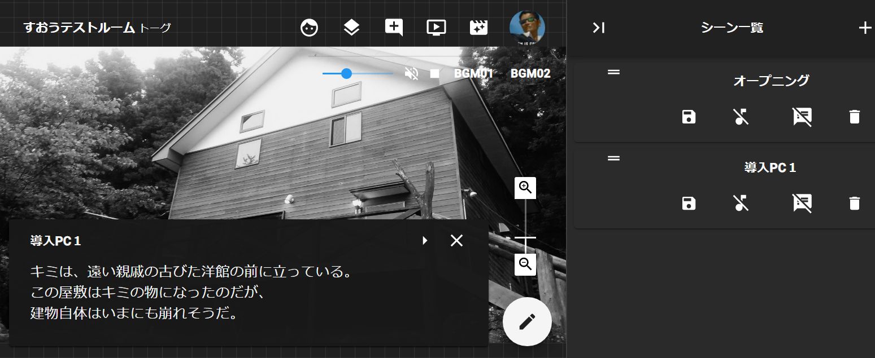The height and width of the screenshot is (358, 875).
Task: Play the BGM02 track
Action: (x=530, y=73)
